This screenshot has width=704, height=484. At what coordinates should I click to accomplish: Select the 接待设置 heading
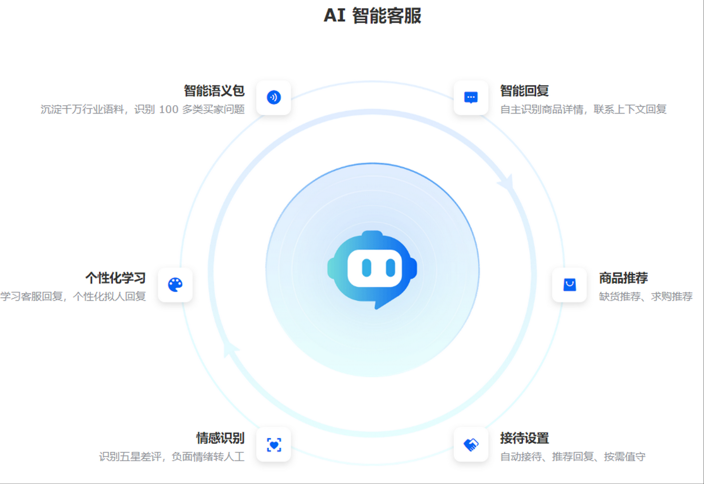tap(524, 438)
